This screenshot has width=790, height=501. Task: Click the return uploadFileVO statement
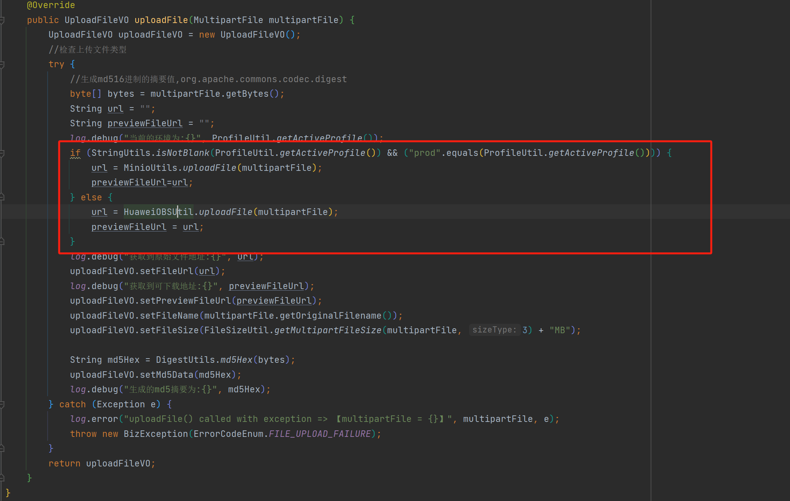pyautogui.click(x=102, y=463)
